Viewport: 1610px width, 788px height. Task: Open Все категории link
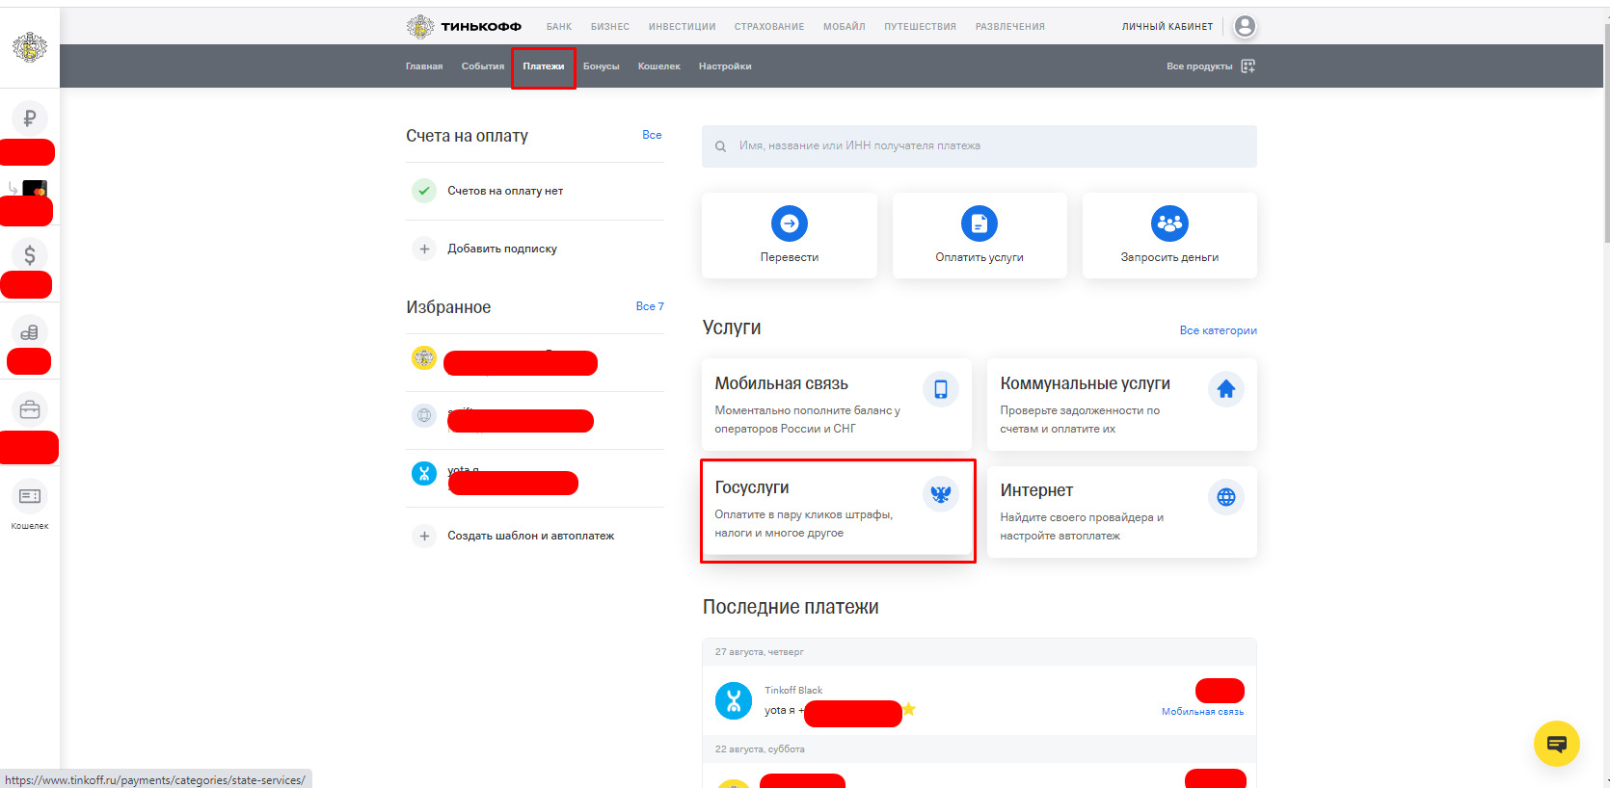[1219, 330]
